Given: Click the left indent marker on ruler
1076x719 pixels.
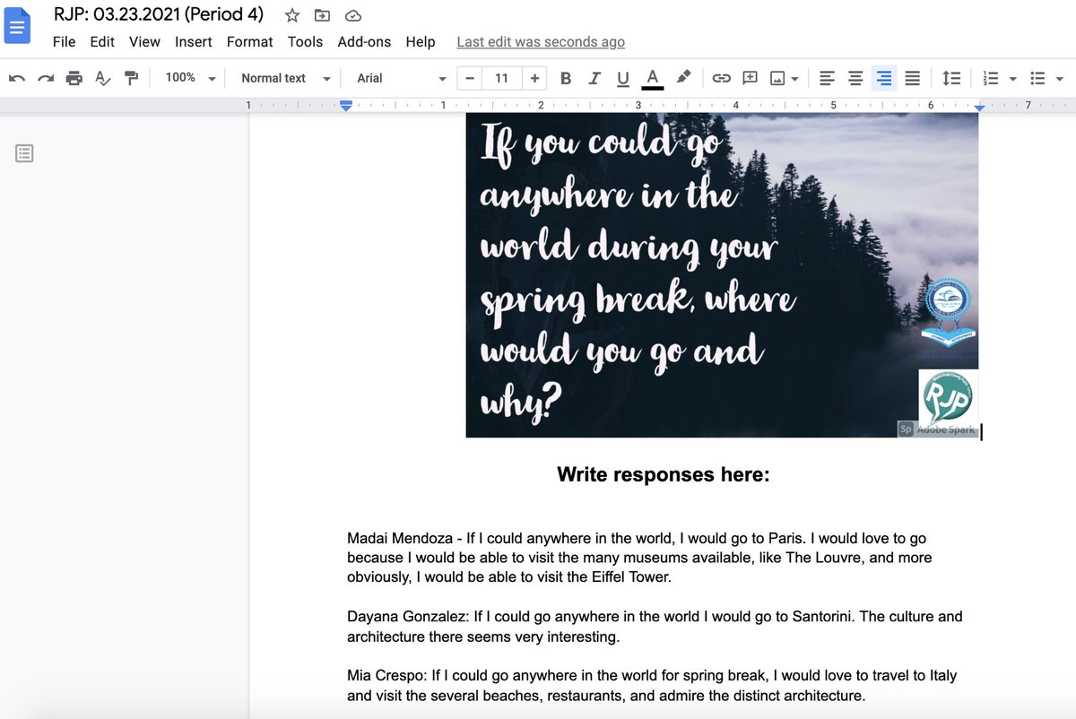Looking at the screenshot, I should (x=346, y=107).
